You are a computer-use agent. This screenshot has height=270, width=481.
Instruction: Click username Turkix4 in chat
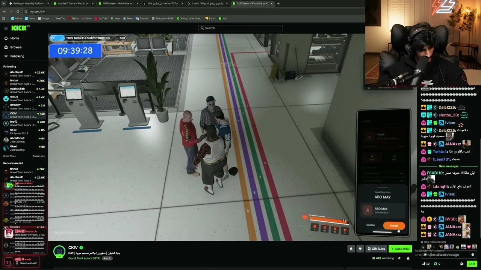coord(440,151)
